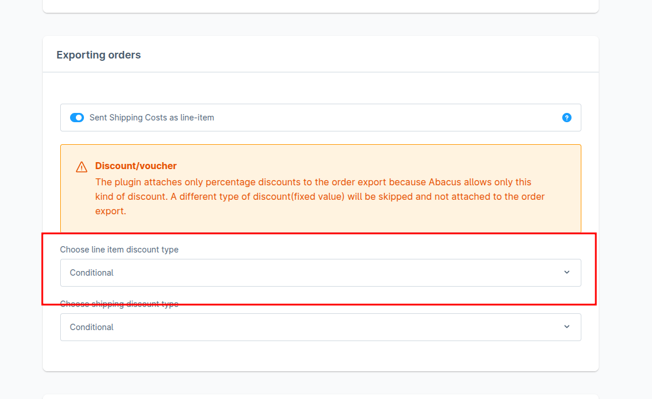
Task: Click "Choose shipping discount type" label
Action: (x=119, y=304)
